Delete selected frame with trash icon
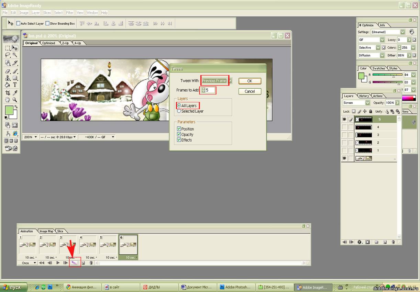 [x=91, y=263]
